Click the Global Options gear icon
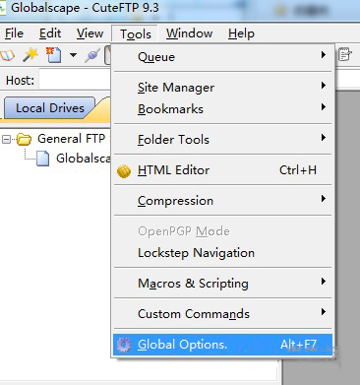 [x=124, y=345]
